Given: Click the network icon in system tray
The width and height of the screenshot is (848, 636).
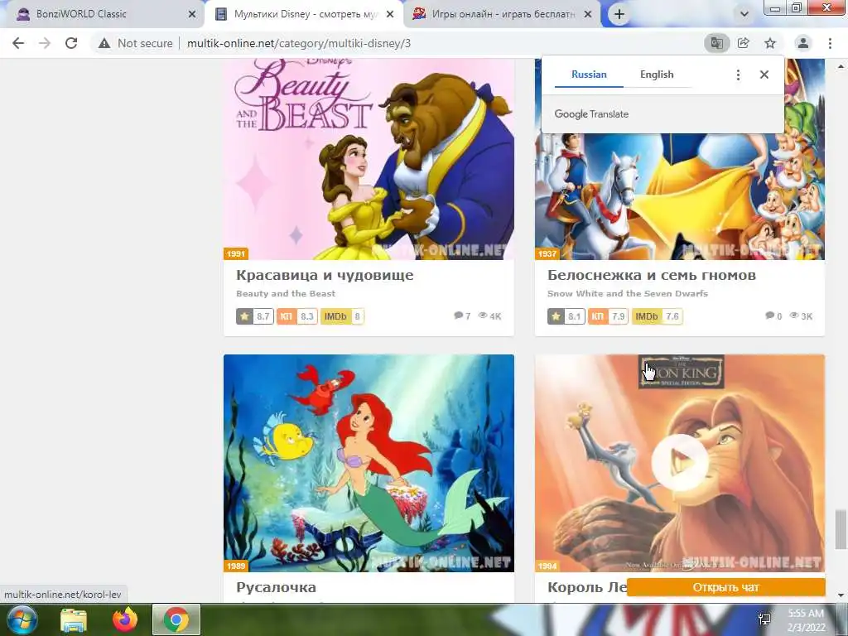Looking at the screenshot, I should click(x=764, y=619).
